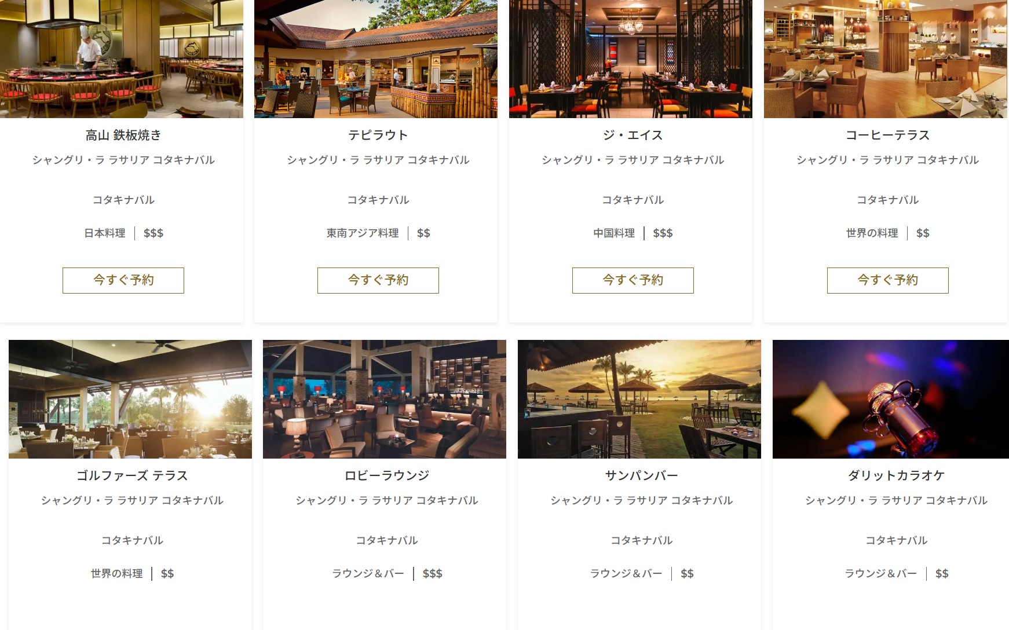Select the ダリットカラオケ title link

click(897, 476)
